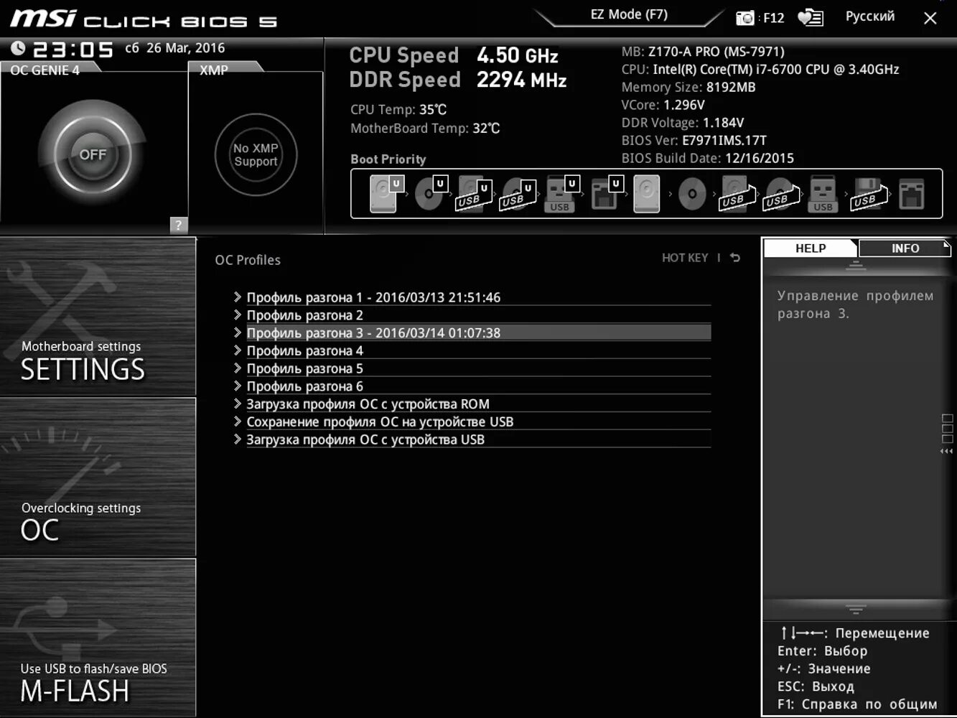Switch to EZ Mode (F7)
This screenshot has height=718, width=957.
[x=629, y=14]
